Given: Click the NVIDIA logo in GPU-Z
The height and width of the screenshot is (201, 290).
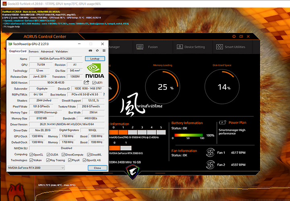Looking at the screenshot, I should (x=95, y=70).
